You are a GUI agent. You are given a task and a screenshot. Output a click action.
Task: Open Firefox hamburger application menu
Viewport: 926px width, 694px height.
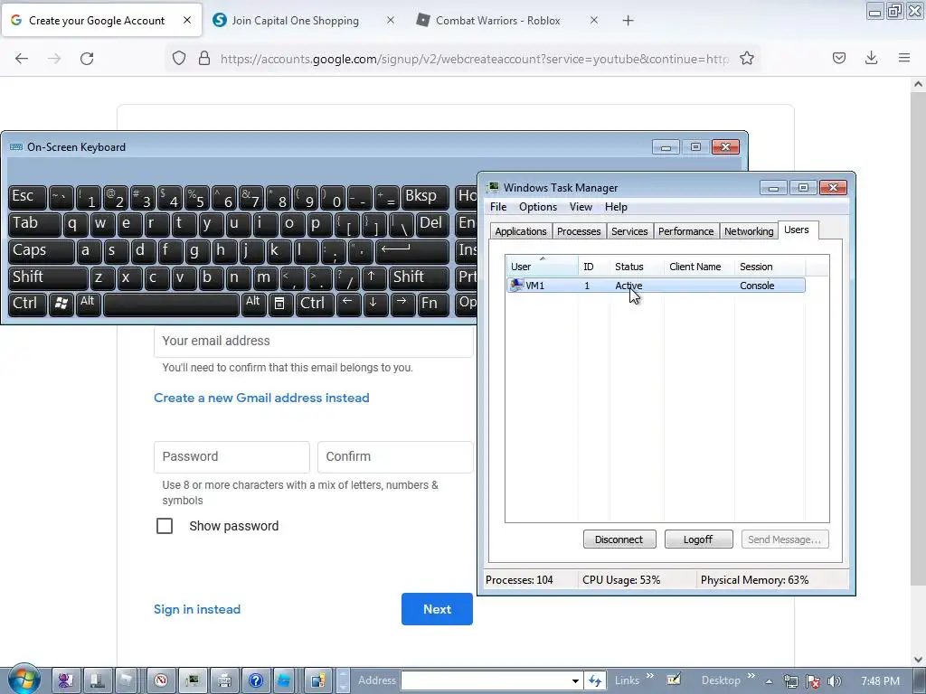(904, 58)
